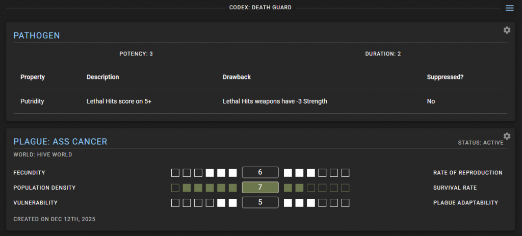Tick the leftmost Population Density checkbox
The image size is (522, 236).
(175, 188)
